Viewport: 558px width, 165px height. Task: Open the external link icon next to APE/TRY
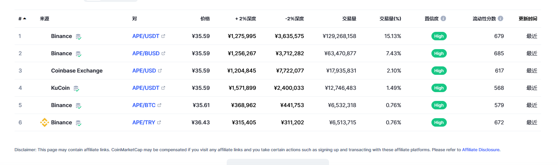159,122
